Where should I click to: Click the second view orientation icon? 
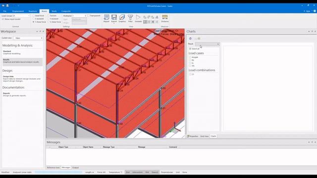(149, 17)
